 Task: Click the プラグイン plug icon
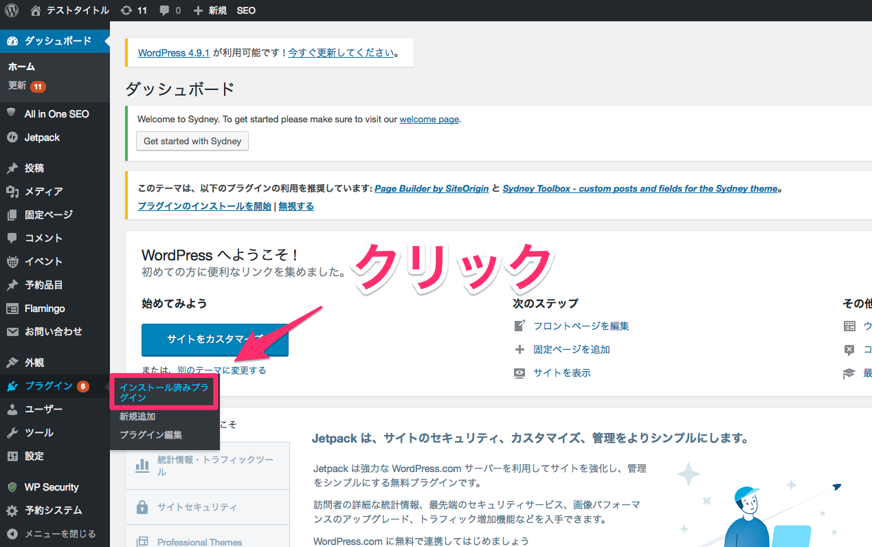point(12,386)
